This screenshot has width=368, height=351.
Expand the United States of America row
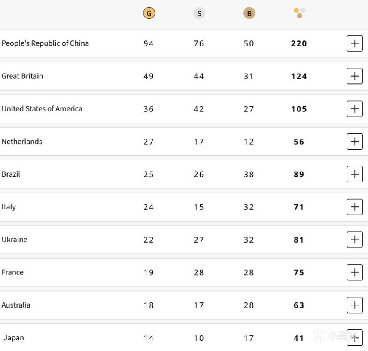pos(354,109)
